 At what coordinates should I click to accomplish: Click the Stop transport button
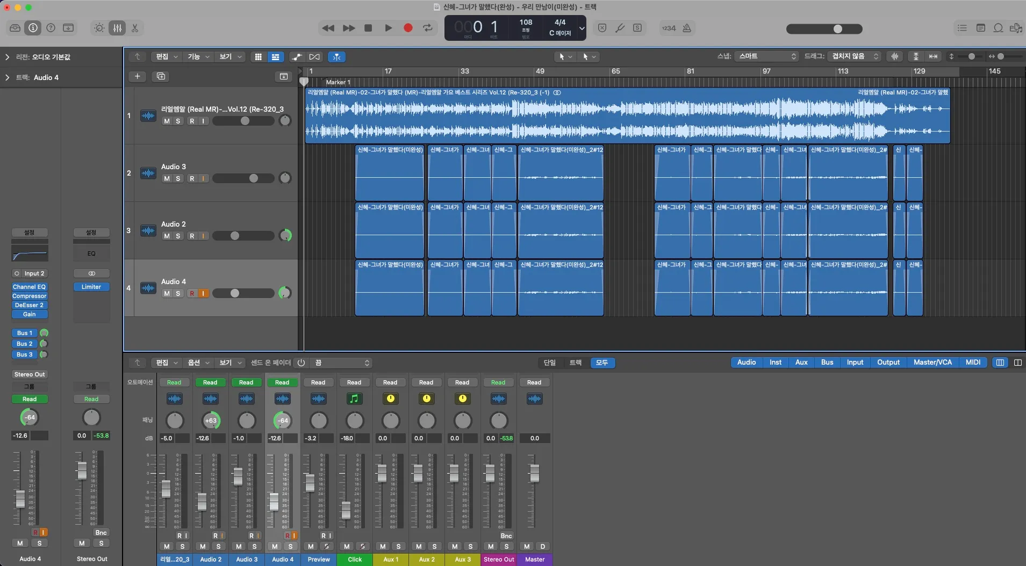(368, 28)
